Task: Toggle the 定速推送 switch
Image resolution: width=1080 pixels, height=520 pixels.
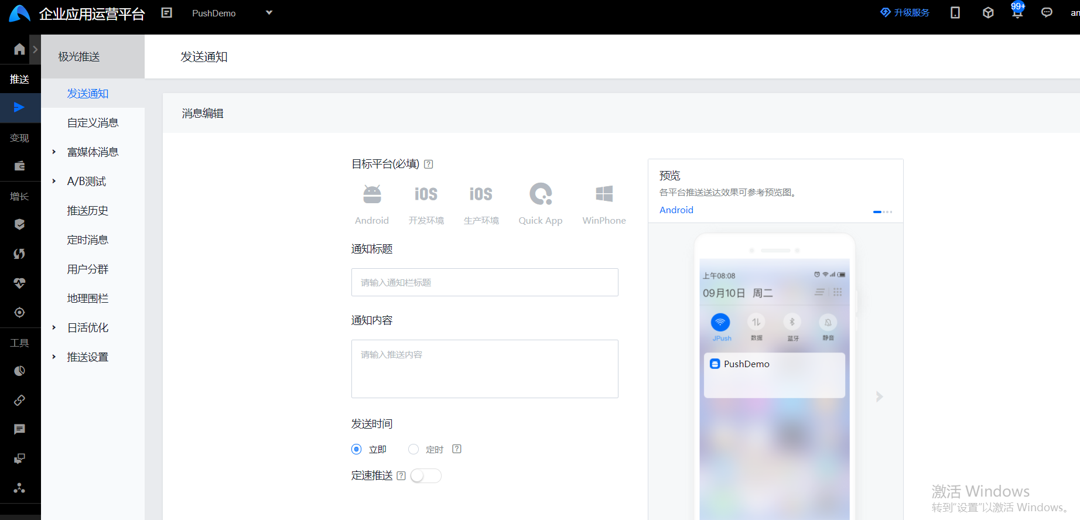Action: point(426,476)
